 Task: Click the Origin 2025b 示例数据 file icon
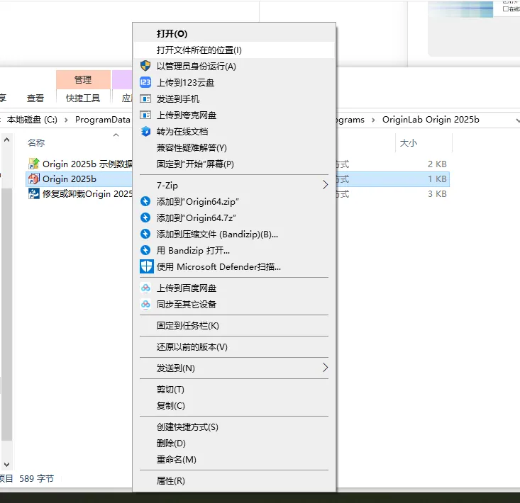pos(33,164)
